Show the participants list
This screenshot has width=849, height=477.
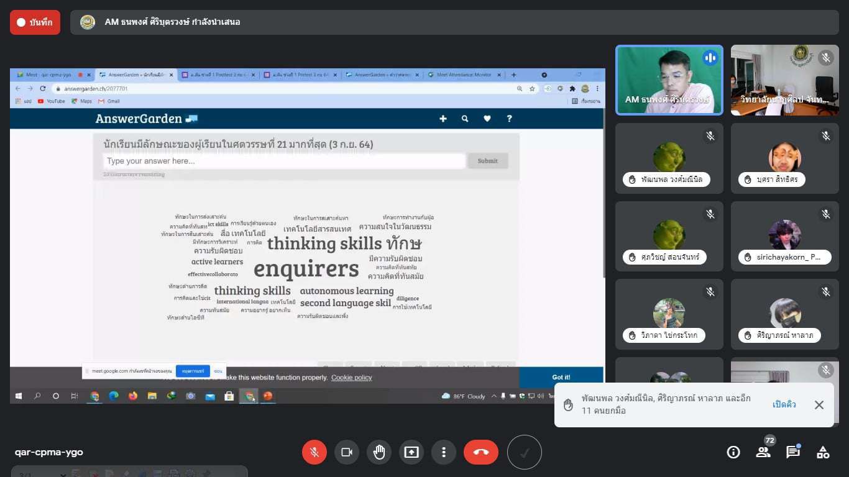pos(763,452)
